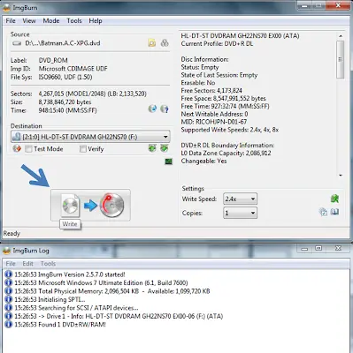Click the browse for file folder icon
This screenshot has height=353, width=353.
pos(152,43)
